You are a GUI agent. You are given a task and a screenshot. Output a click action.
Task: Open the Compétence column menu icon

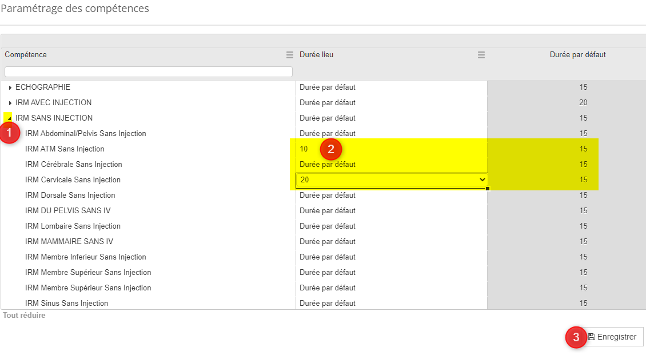click(x=289, y=55)
